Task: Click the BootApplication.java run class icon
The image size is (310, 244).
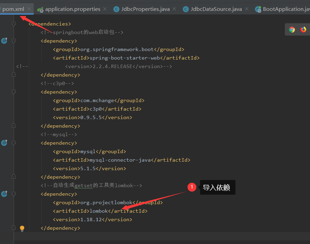Action: [258, 9]
